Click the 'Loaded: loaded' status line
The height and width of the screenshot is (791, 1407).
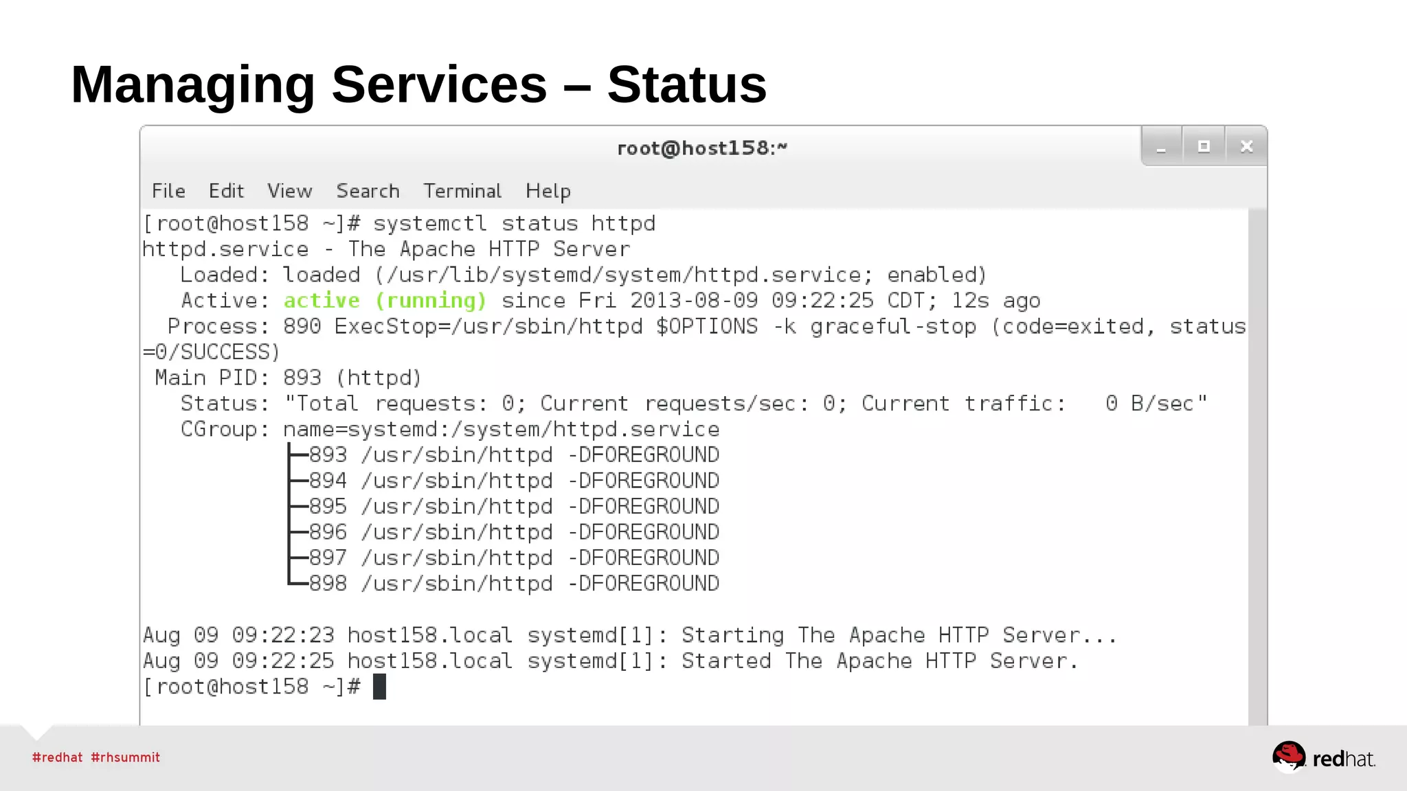coord(583,275)
